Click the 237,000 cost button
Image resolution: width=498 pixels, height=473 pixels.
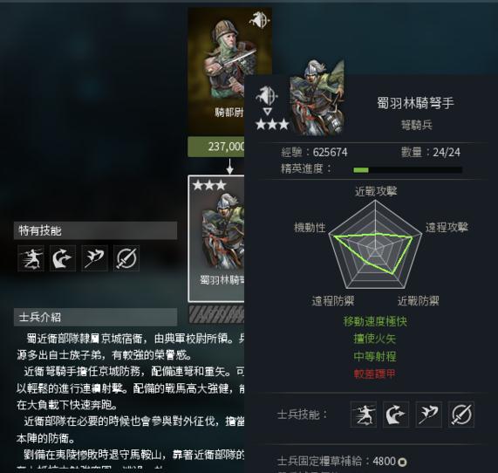pyautogui.click(x=216, y=147)
